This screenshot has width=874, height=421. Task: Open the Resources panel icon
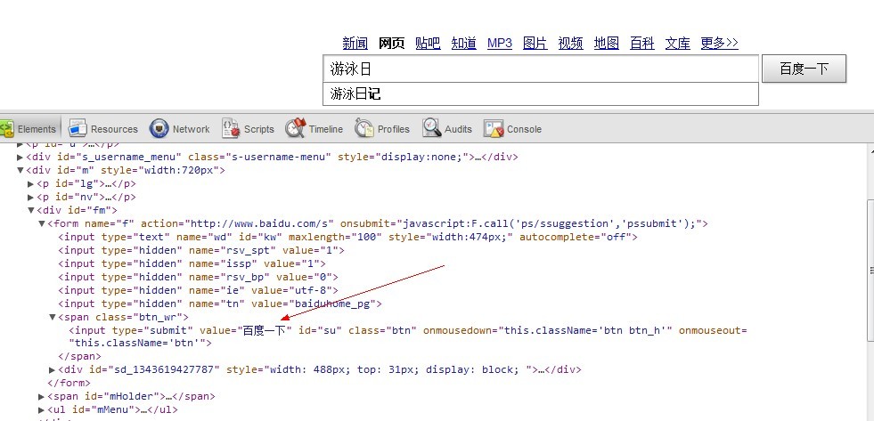coord(78,129)
